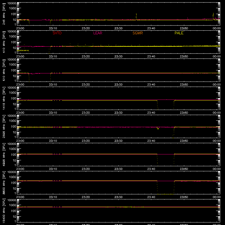Viewport: 225px width, 225px height.
Task: Click the 610 MHz [SFU] axis title
Action: (x=4, y=70)
